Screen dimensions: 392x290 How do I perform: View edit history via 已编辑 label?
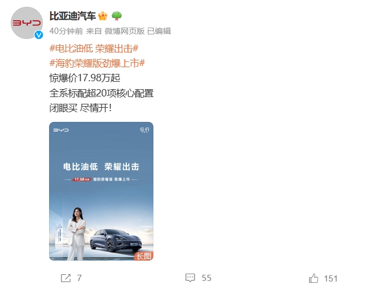[159, 31]
